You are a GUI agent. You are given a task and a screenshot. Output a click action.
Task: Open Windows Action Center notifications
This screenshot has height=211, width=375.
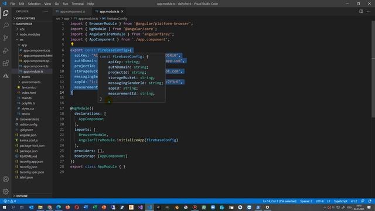[x=369, y=207]
